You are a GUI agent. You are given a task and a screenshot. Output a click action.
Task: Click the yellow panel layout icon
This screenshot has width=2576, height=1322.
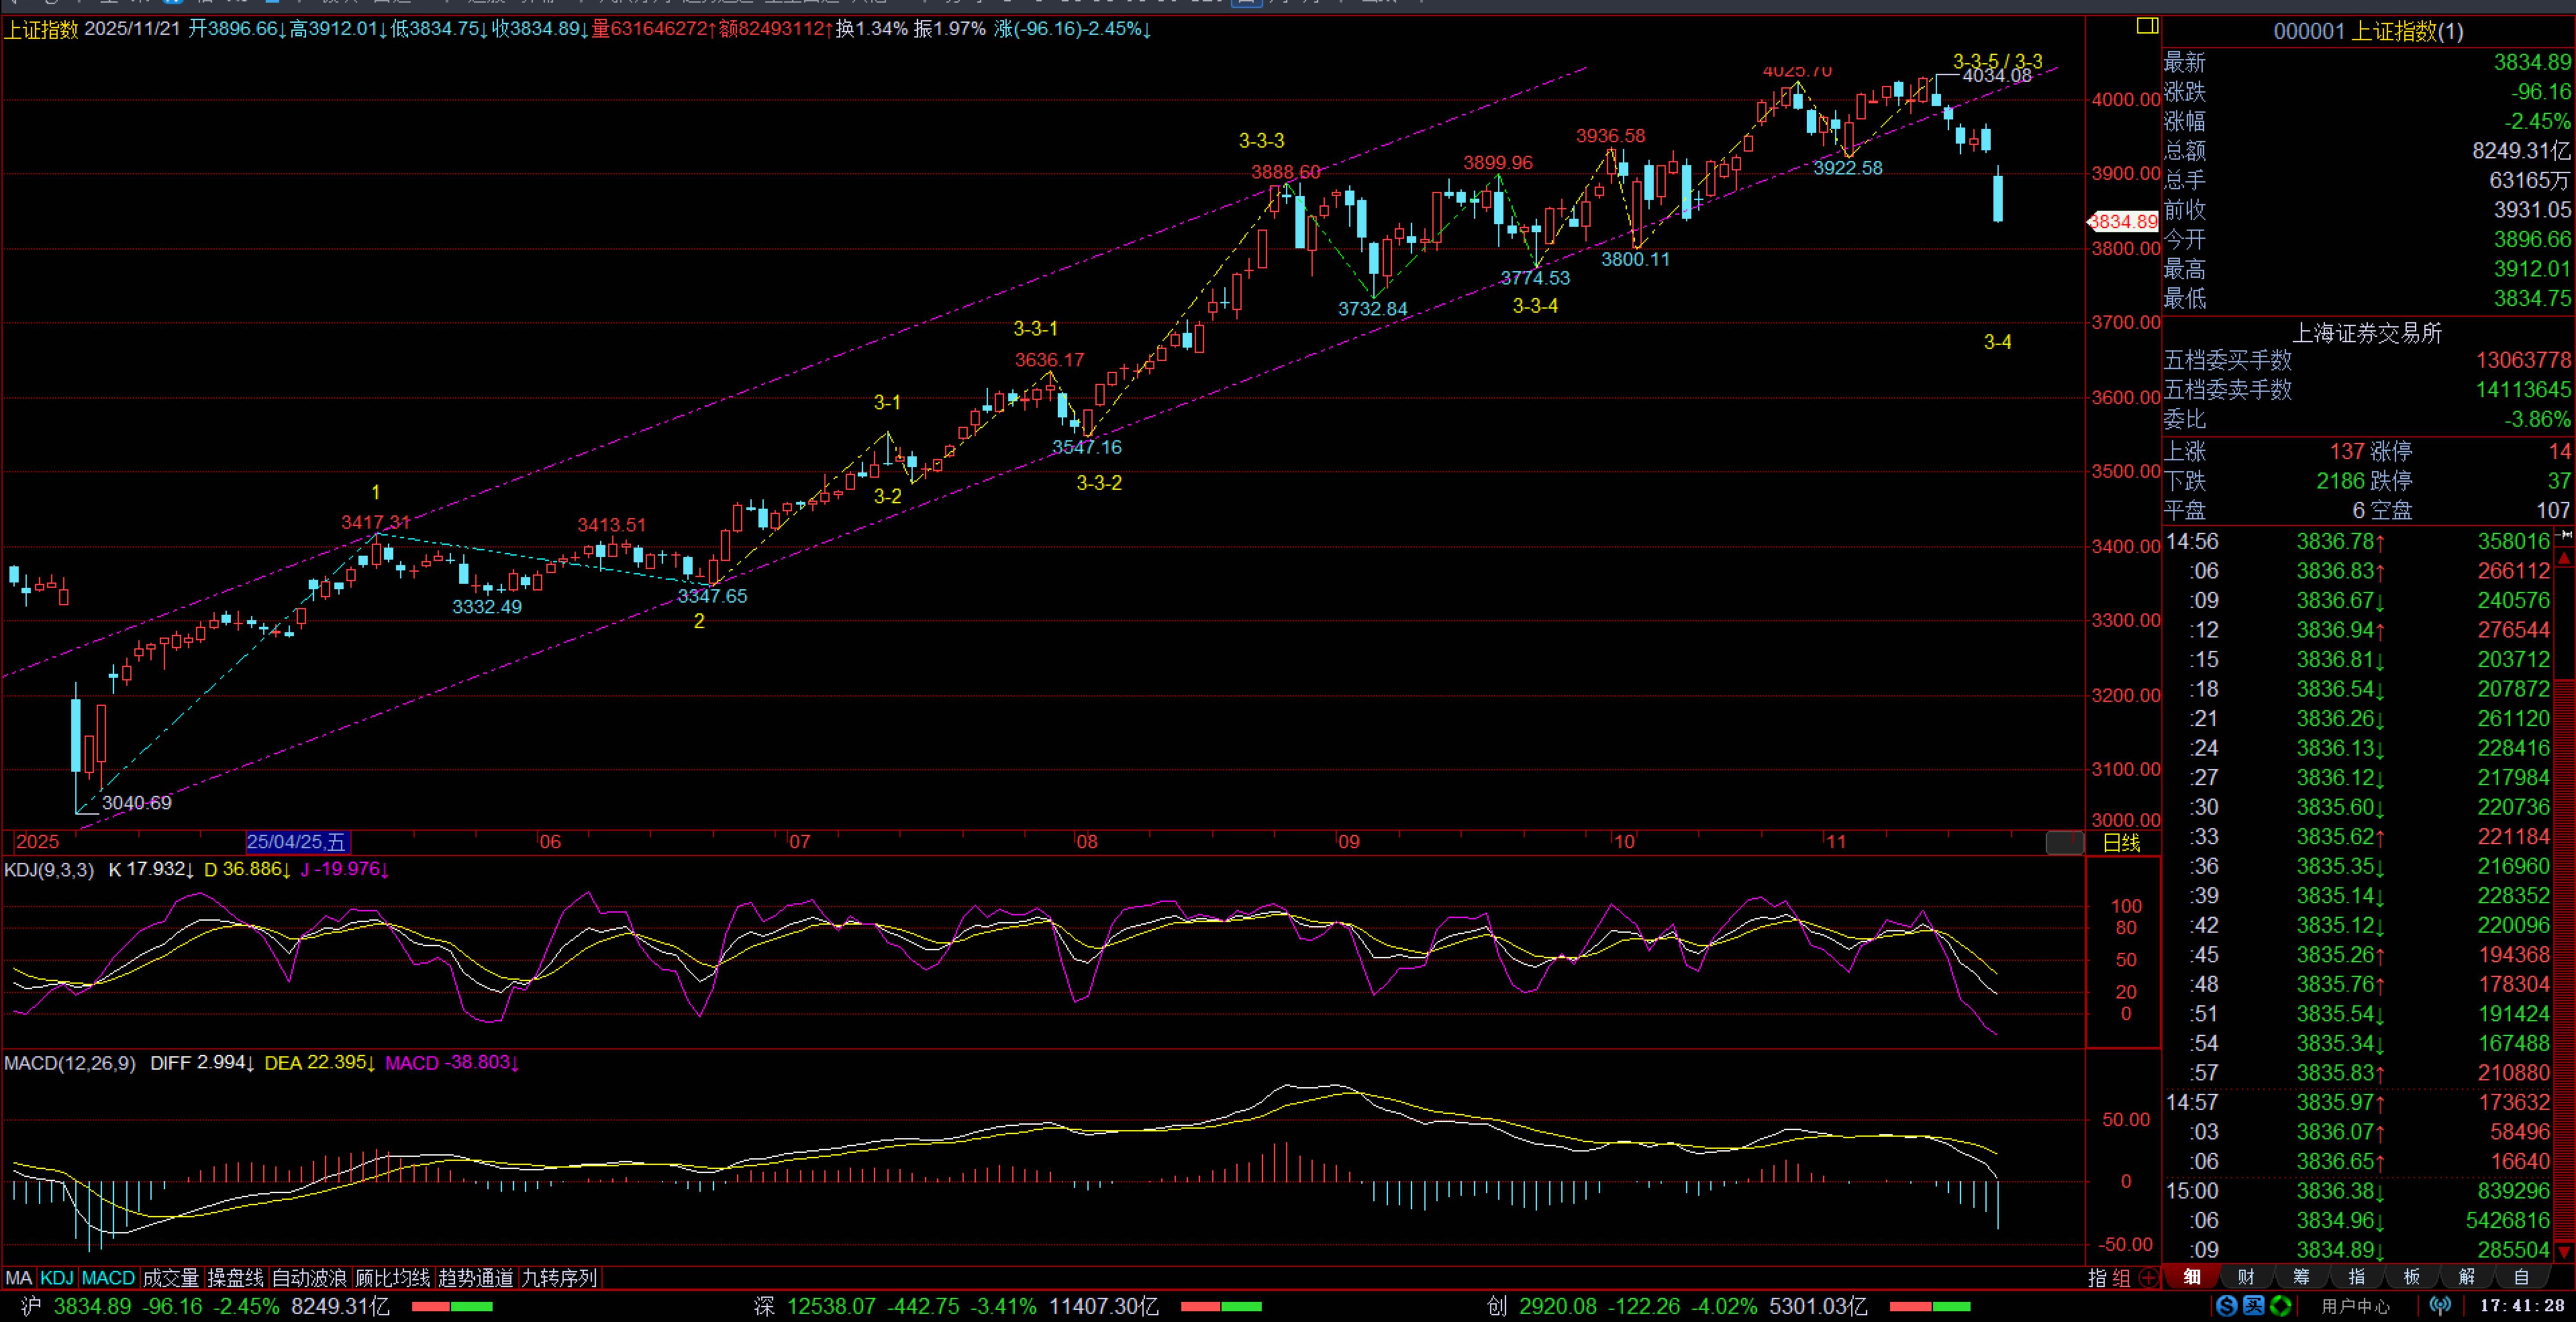coord(2147,26)
